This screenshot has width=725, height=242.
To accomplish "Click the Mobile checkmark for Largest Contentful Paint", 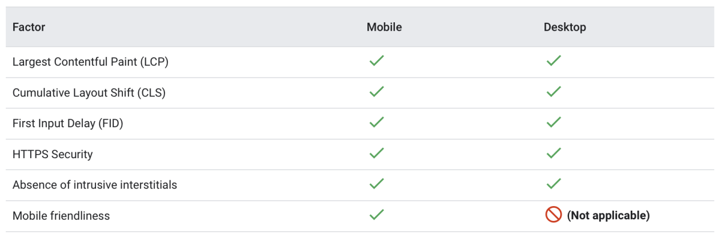I will click(376, 61).
